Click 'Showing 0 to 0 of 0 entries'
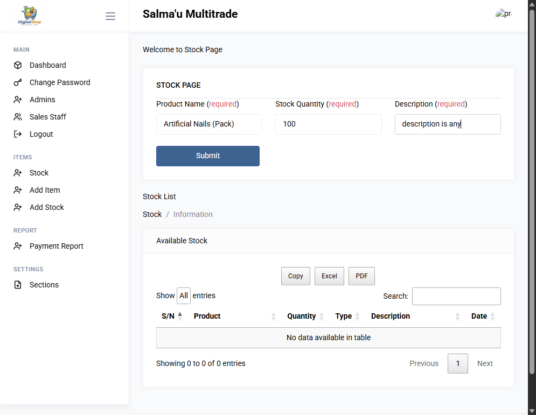536x415 pixels. point(200,363)
